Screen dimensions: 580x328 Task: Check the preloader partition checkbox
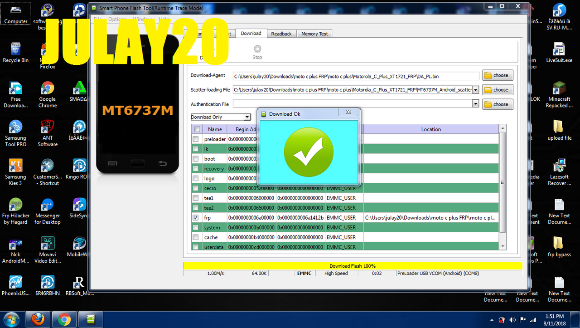[x=196, y=139]
